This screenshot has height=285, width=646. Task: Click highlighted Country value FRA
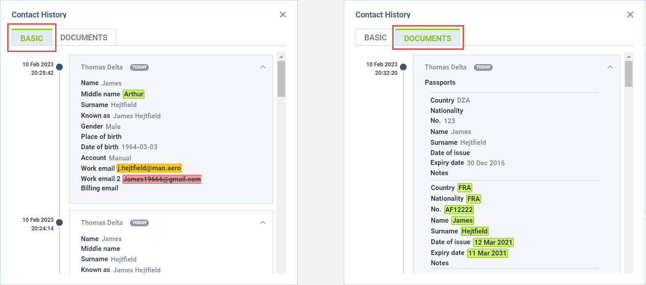(x=465, y=188)
